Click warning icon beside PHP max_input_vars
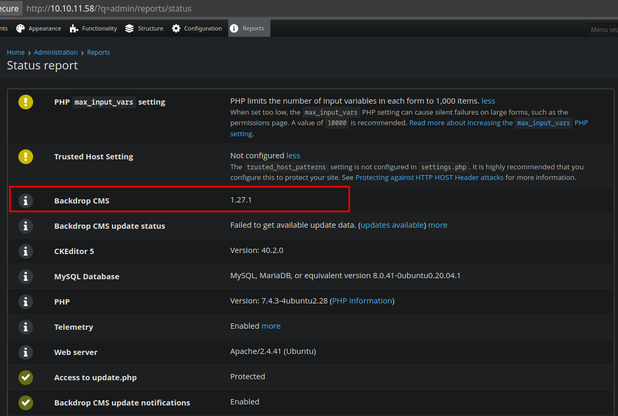The height and width of the screenshot is (416, 618). tap(25, 102)
